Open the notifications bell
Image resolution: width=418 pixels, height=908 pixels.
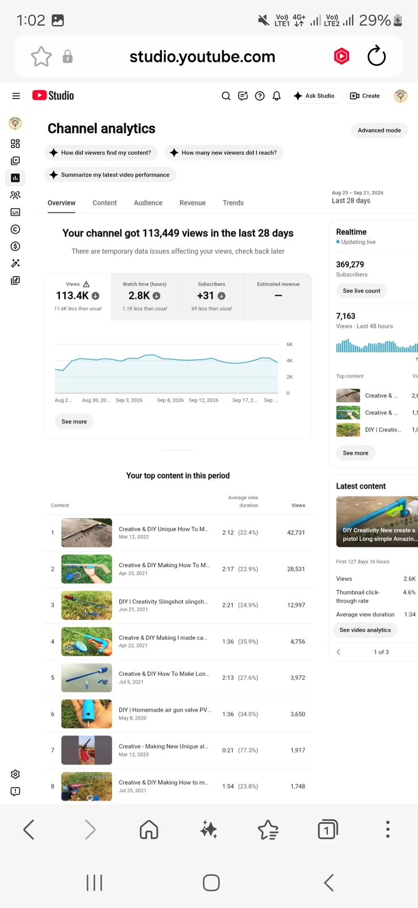pos(276,96)
